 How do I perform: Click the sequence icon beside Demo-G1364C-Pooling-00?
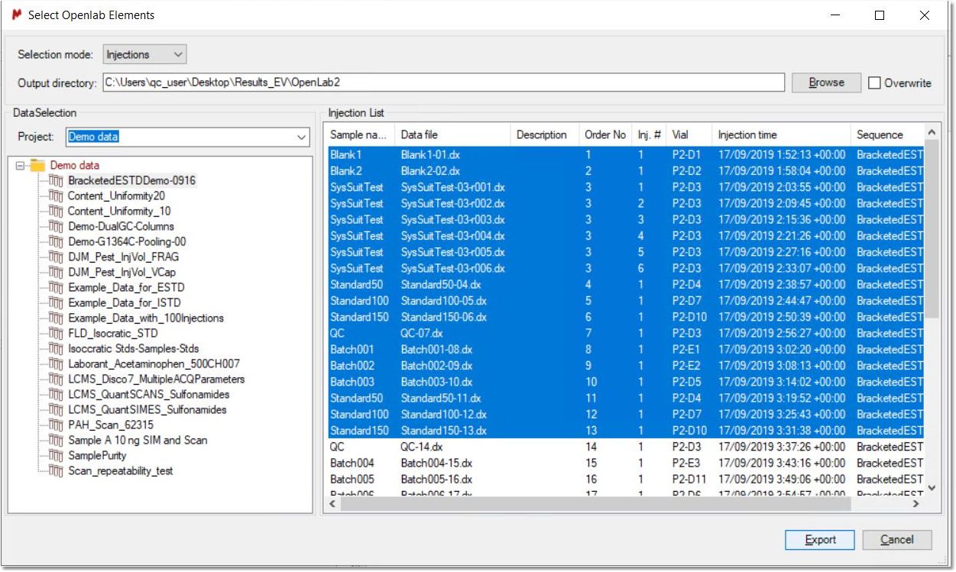coord(56,242)
